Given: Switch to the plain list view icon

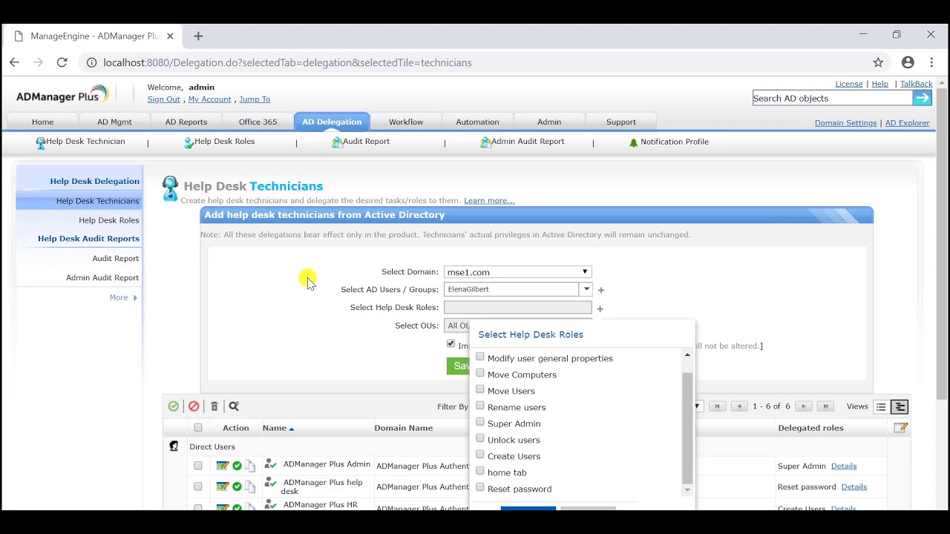Looking at the screenshot, I should 881,406.
